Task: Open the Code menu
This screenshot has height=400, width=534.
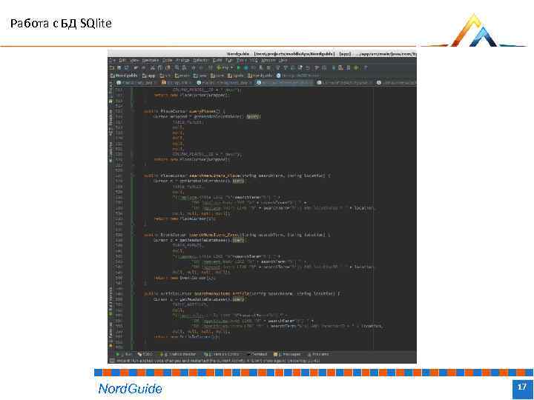Action: (x=167, y=60)
